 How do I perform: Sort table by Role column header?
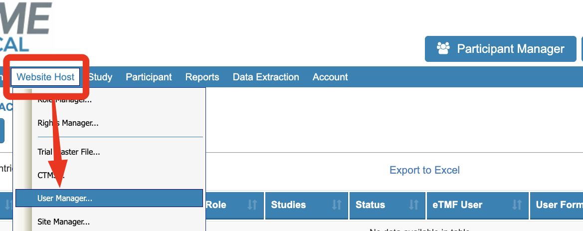click(x=233, y=206)
